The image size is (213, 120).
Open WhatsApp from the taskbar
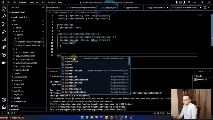tap(87, 117)
